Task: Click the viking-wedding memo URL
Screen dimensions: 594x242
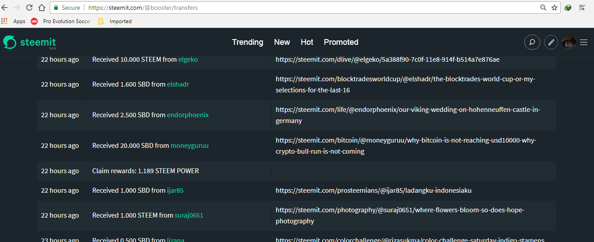Action: [408, 115]
